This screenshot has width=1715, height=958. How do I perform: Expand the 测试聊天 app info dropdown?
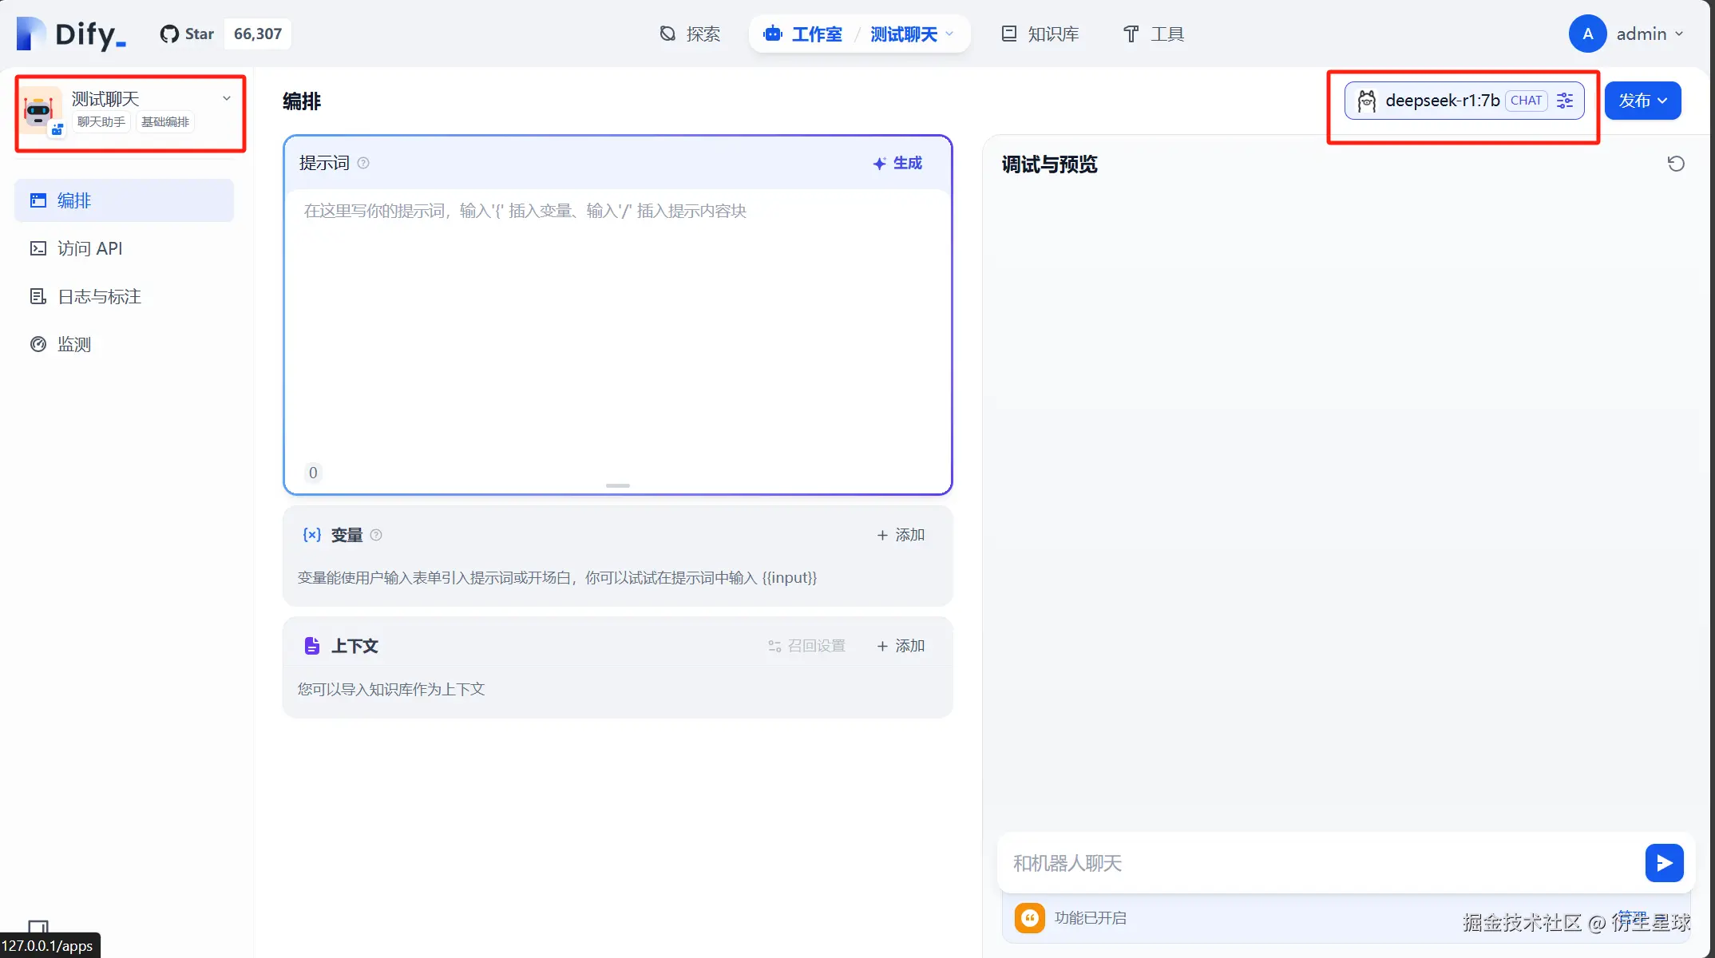click(227, 98)
